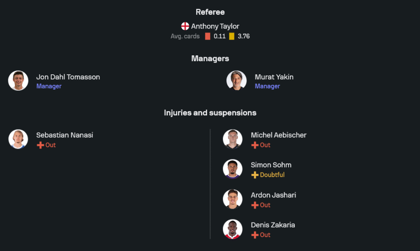Click the red injury cross under Zakaria
The image size is (420, 251).
[x=255, y=235]
